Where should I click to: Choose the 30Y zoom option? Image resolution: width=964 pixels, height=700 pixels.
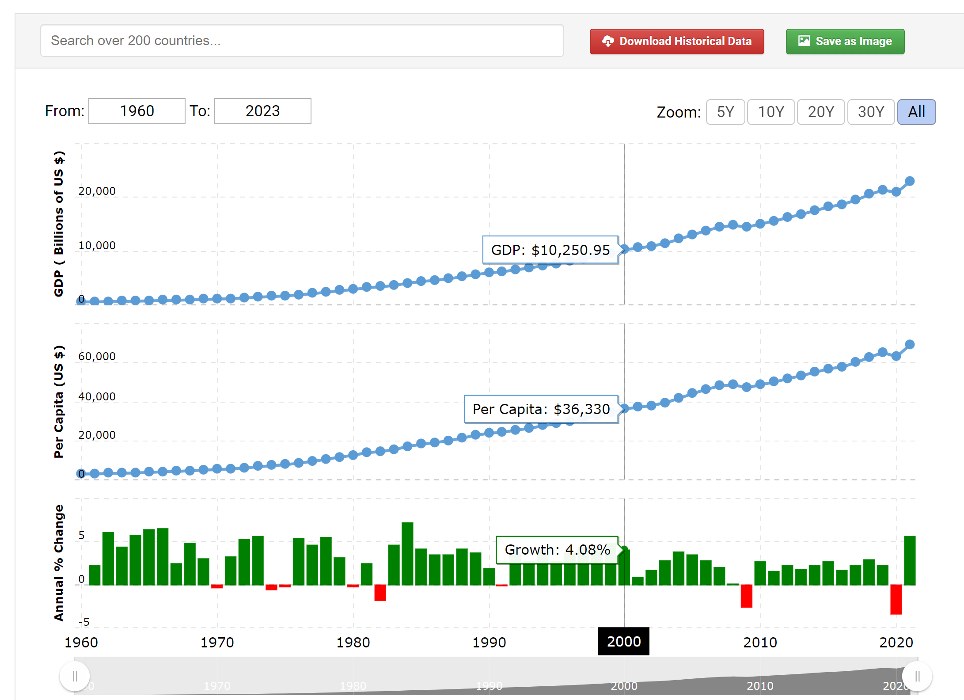[870, 112]
